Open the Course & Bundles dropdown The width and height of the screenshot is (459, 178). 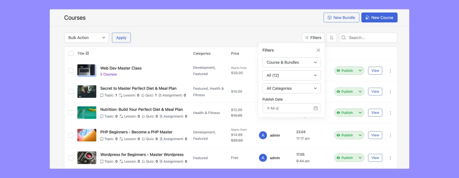pos(291,62)
